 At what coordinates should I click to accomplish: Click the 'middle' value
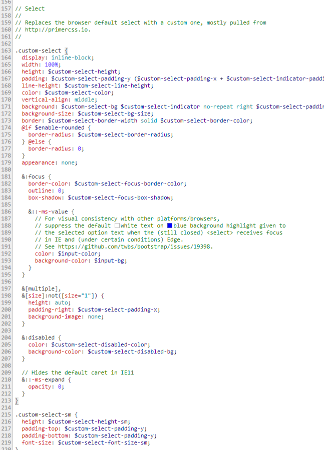[x=85, y=99]
